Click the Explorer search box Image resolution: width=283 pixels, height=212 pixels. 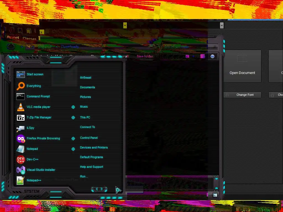point(190,47)
